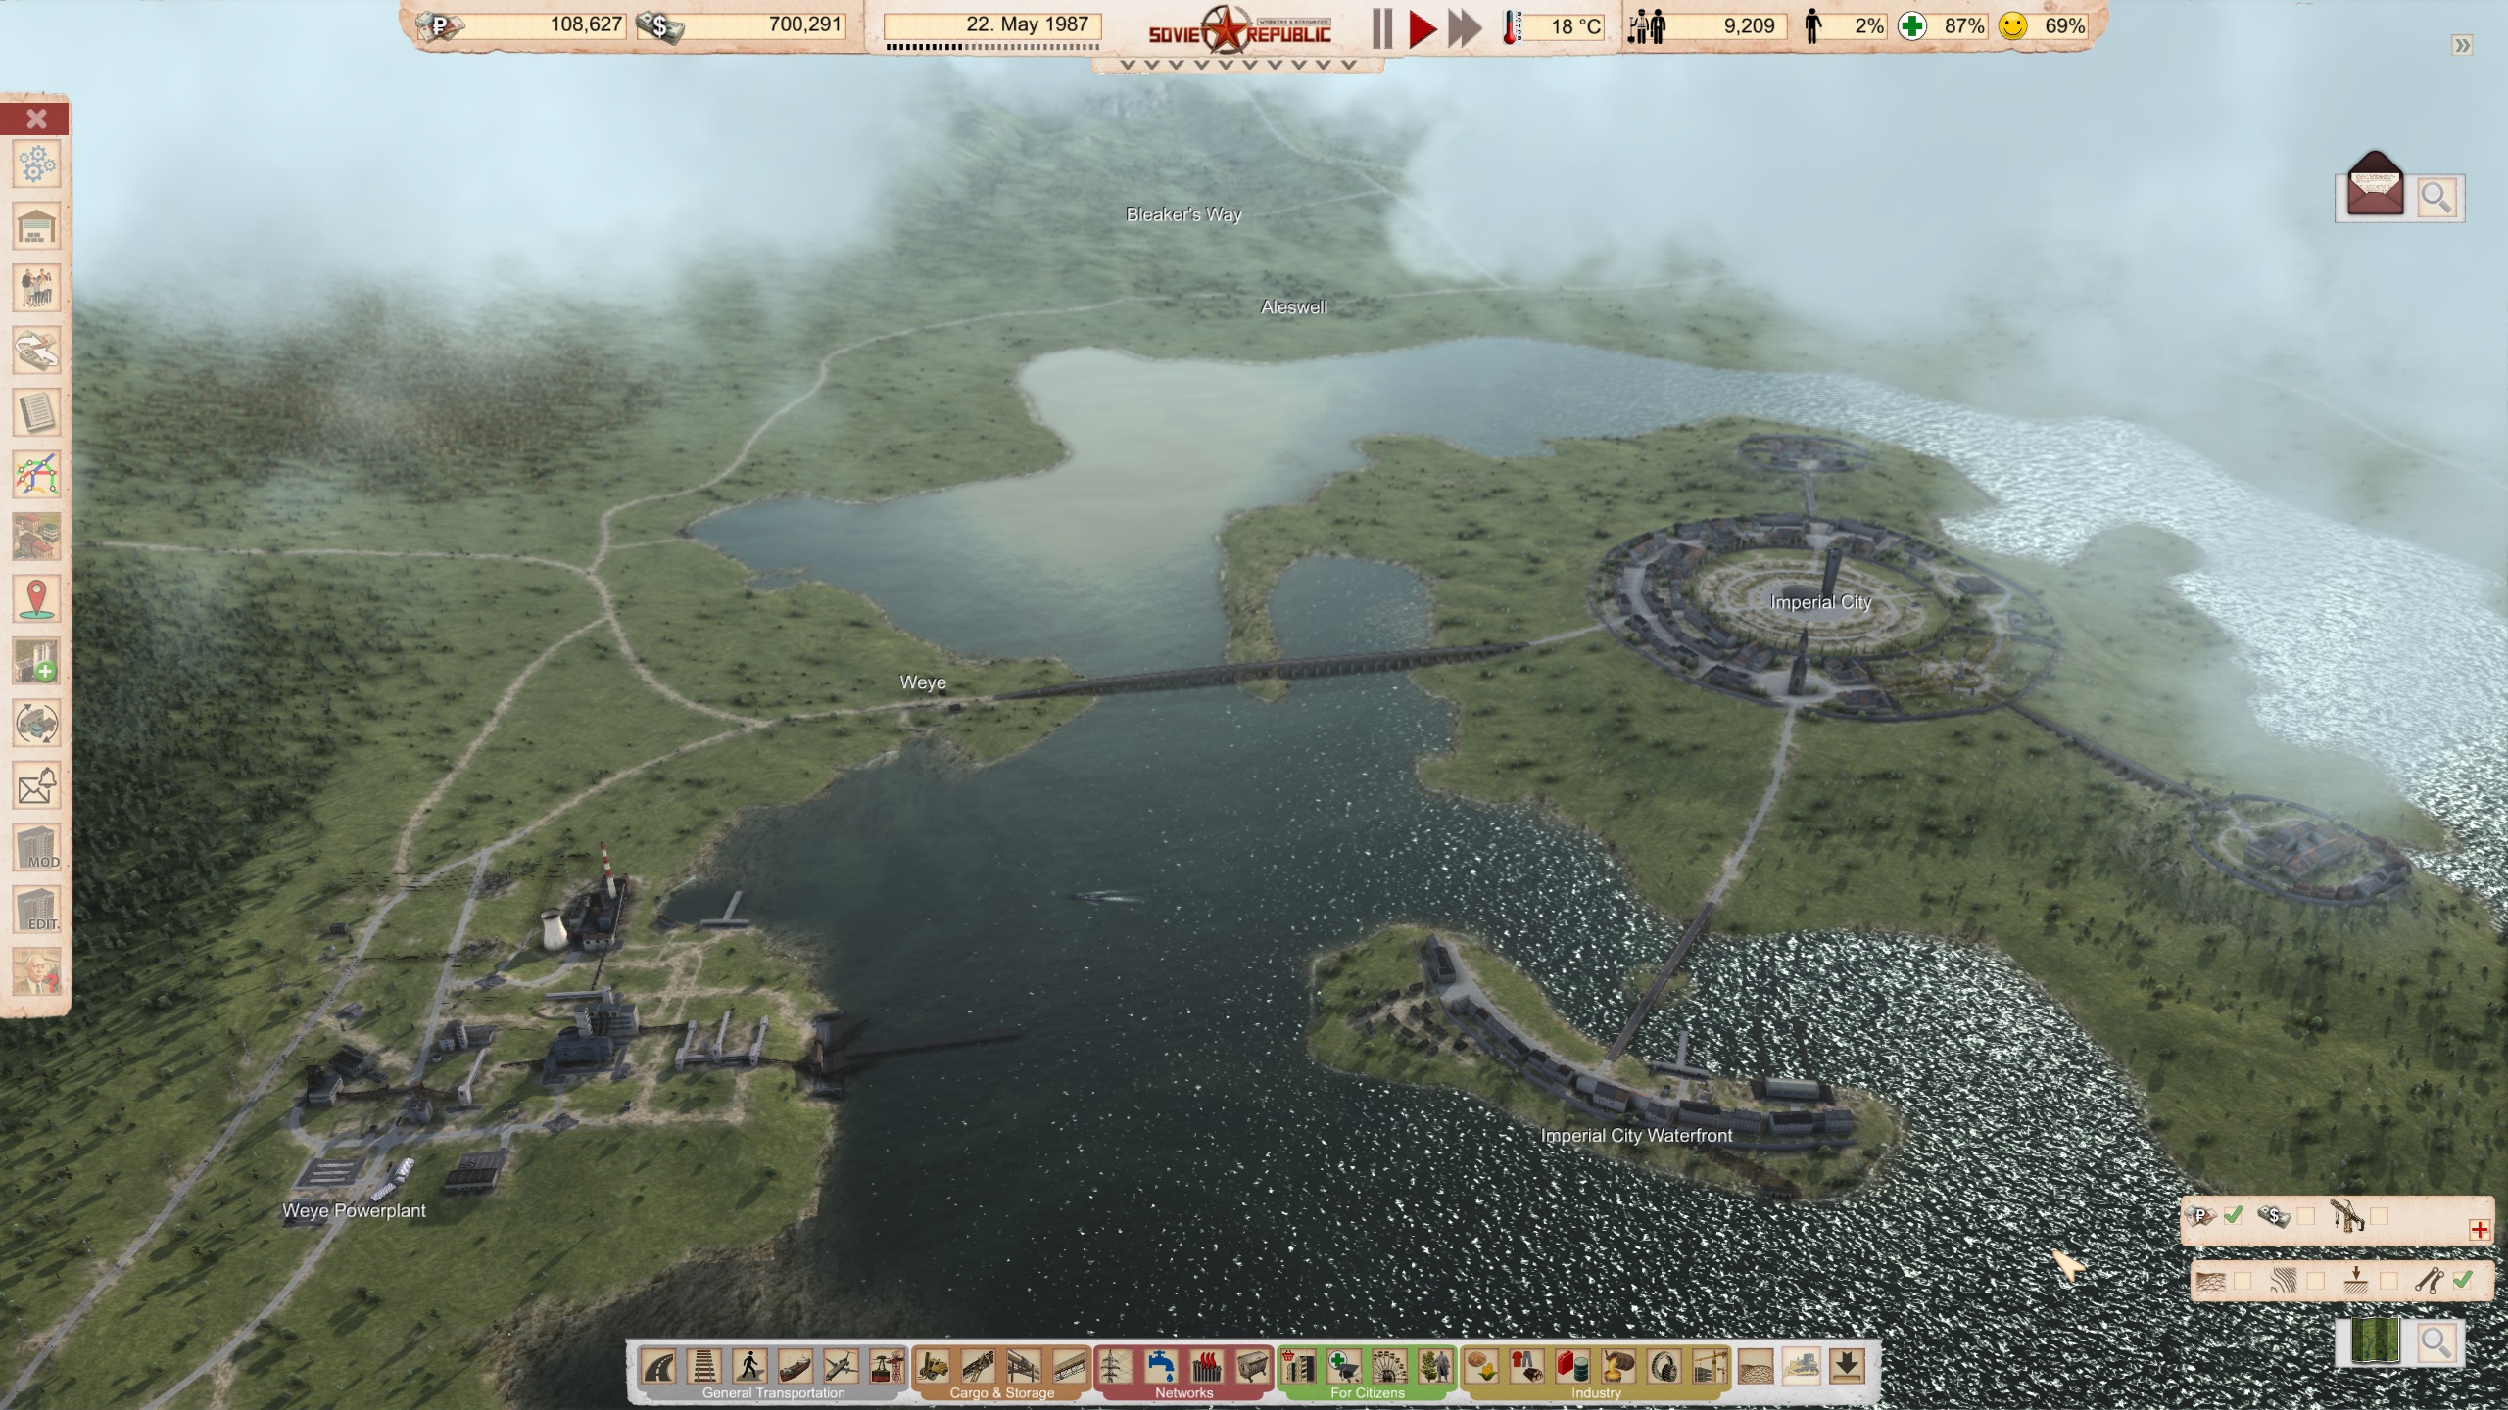Select the waste container tool

pyautogui.click(x=1252, y=1366)
